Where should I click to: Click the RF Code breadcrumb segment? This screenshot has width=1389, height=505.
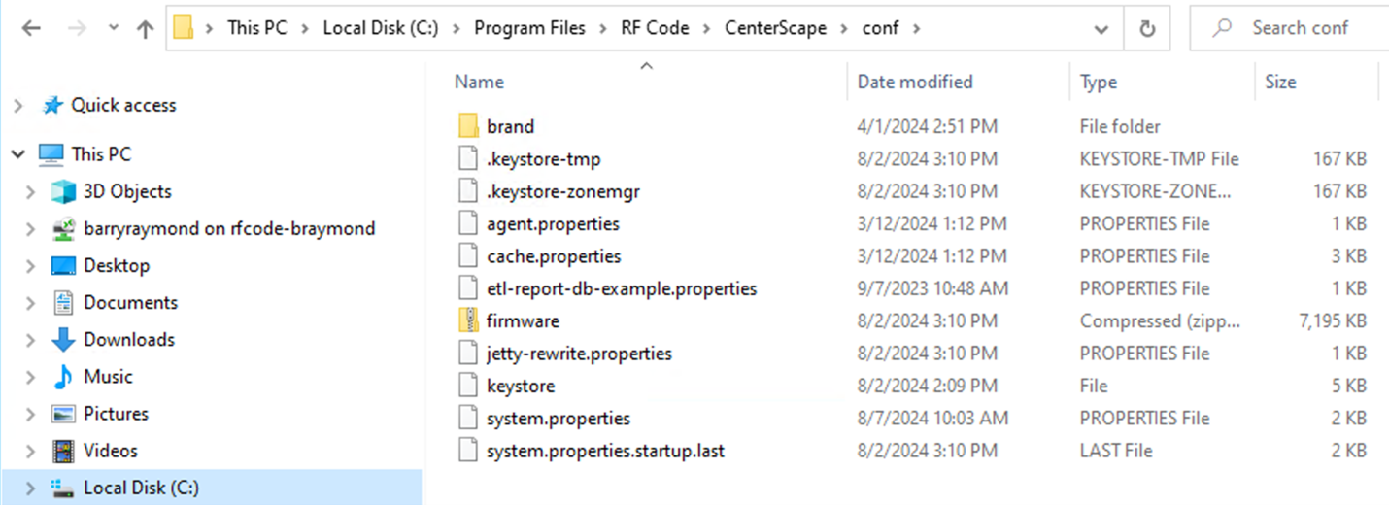click(x=655, y=28)
